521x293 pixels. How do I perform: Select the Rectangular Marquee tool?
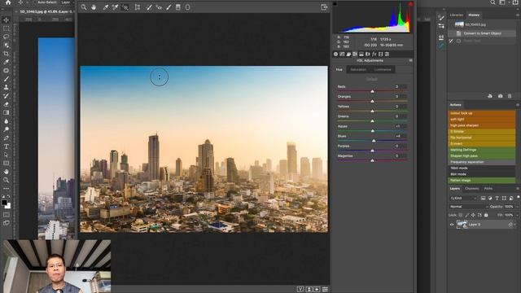click(x=6, y=28)
